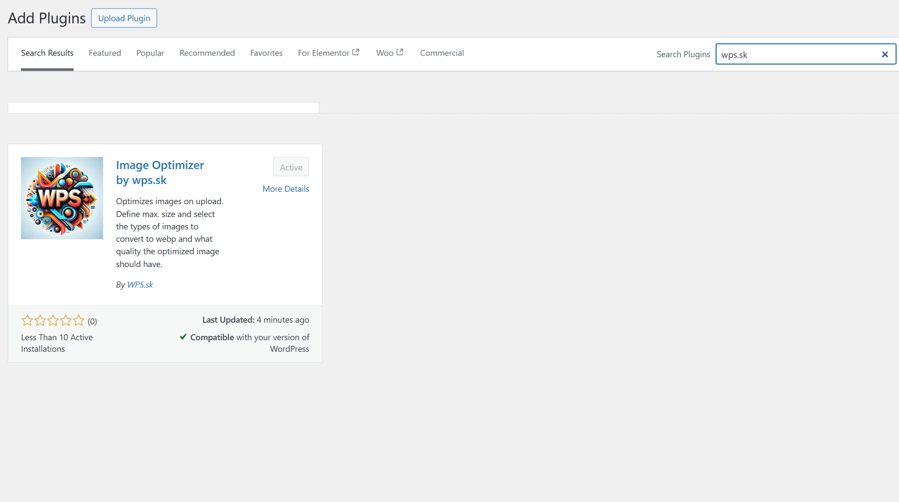This screenshot has width=899, height=502.
Task: Open More Details for Image Optimizer
Action: coord(286,189)
